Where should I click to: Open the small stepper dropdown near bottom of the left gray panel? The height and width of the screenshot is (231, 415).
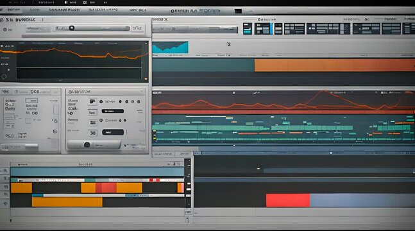click(8, 126)
